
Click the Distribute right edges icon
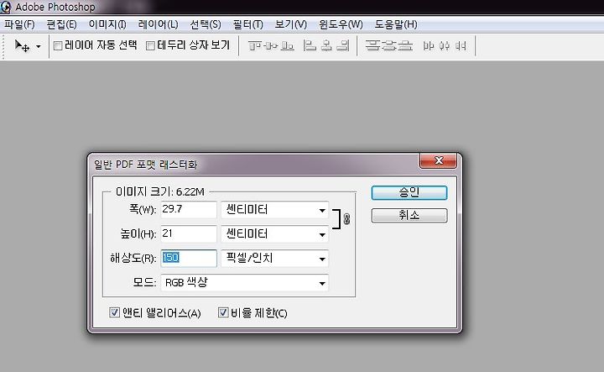point(461,46)
